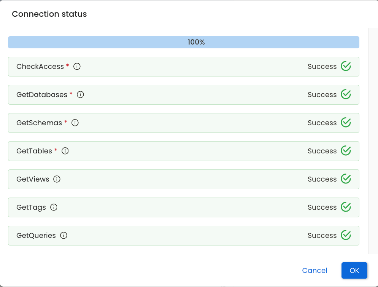Click the info icon next to CheckAccess

(77, 66)
